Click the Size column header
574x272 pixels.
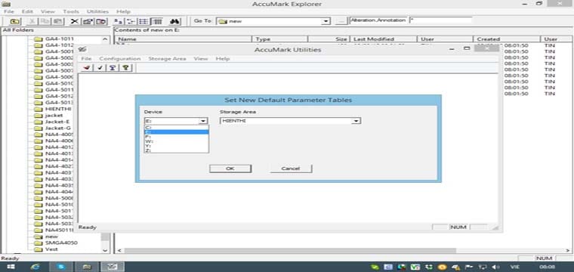point(329,39)
